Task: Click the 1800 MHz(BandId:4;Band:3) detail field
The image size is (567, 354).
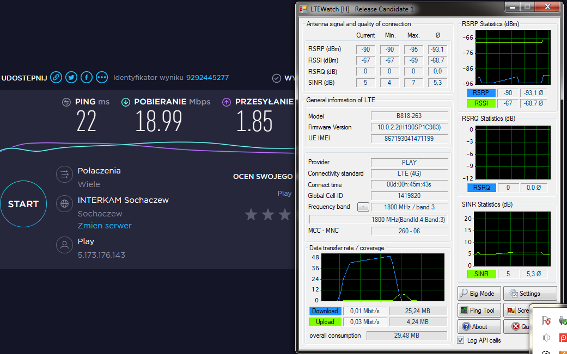Action: tap(378, 219)
